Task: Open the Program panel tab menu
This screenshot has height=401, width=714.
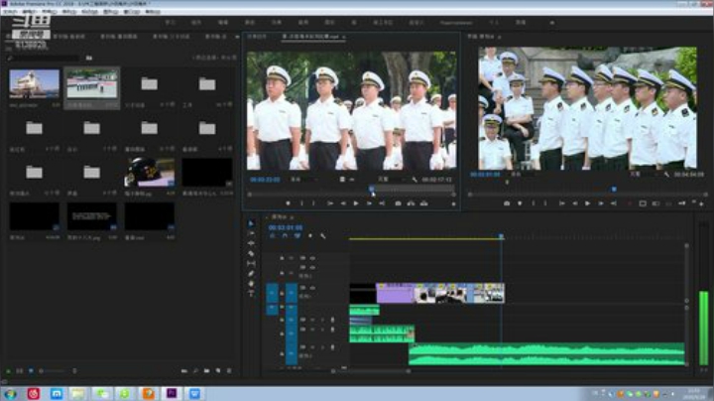Action: (x=500, y=37)
